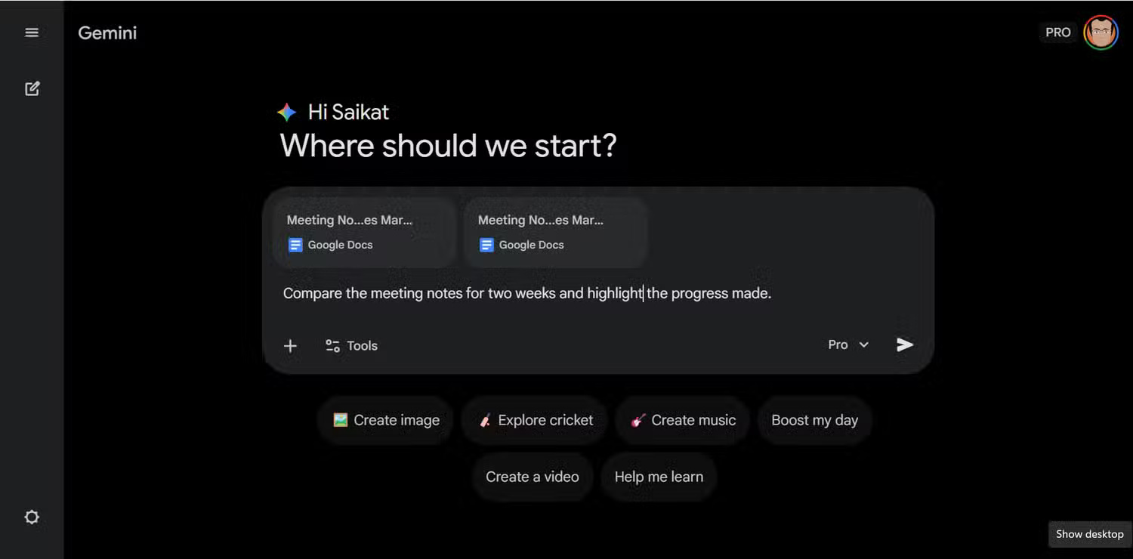Click the Gemini sparkle logo icon
This screenshot has width=1133, height=559.
tap(287, 113)
